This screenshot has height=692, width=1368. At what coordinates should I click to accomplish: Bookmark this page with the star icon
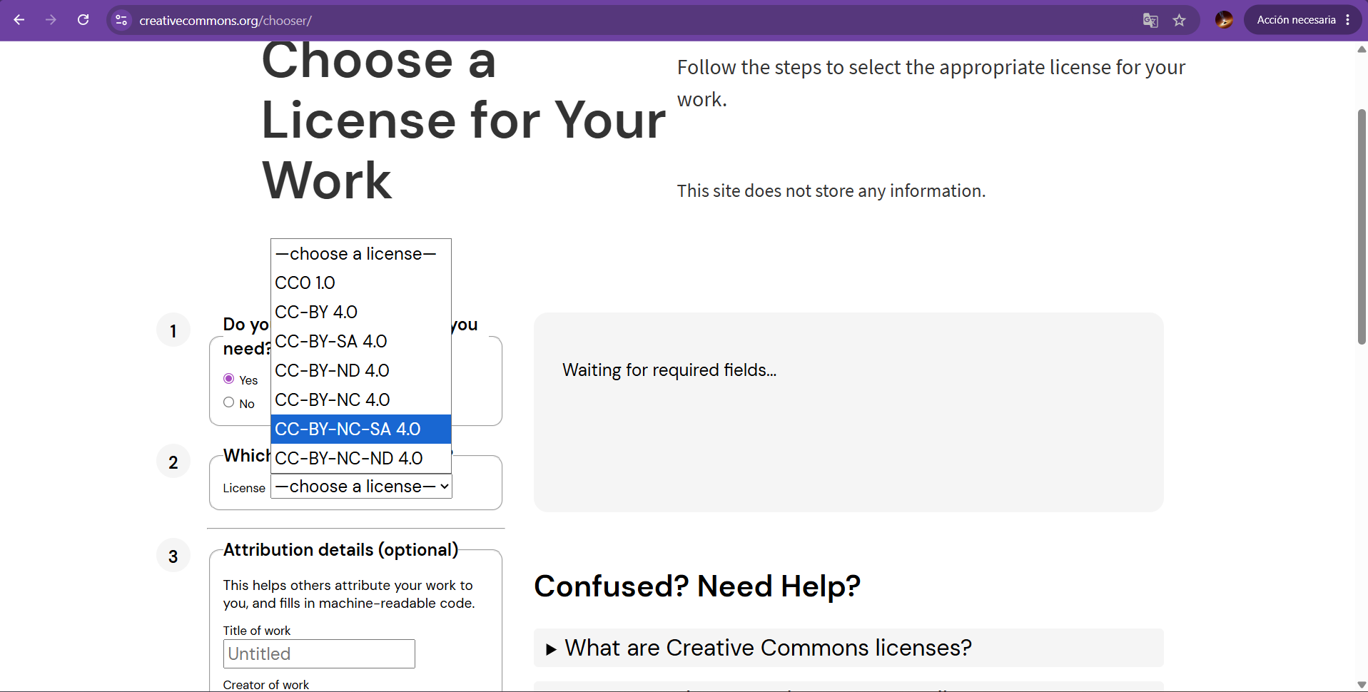point(1180,20)
